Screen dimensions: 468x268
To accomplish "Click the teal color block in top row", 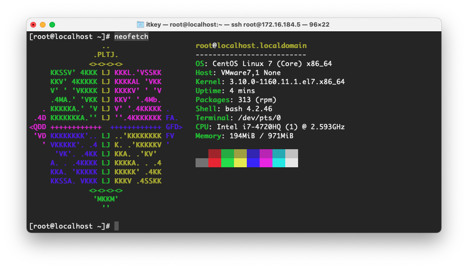I will coord(279,153).
